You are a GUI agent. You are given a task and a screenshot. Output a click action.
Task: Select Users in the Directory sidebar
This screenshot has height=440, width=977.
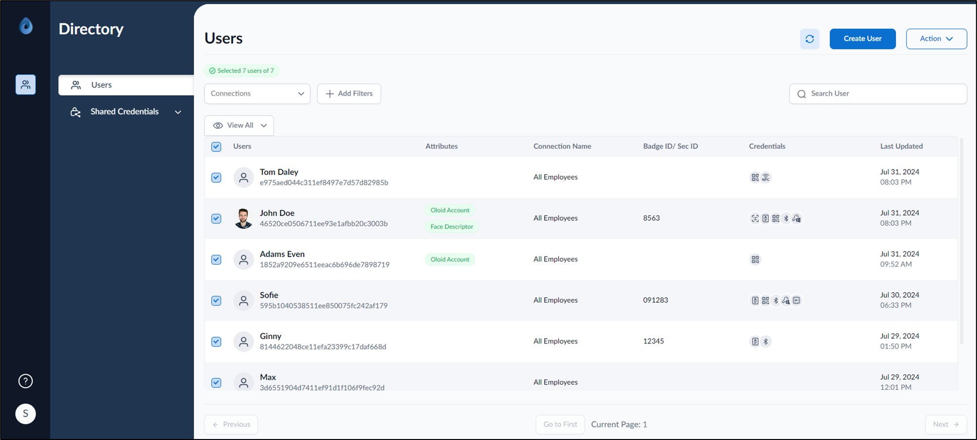(126, 85)
